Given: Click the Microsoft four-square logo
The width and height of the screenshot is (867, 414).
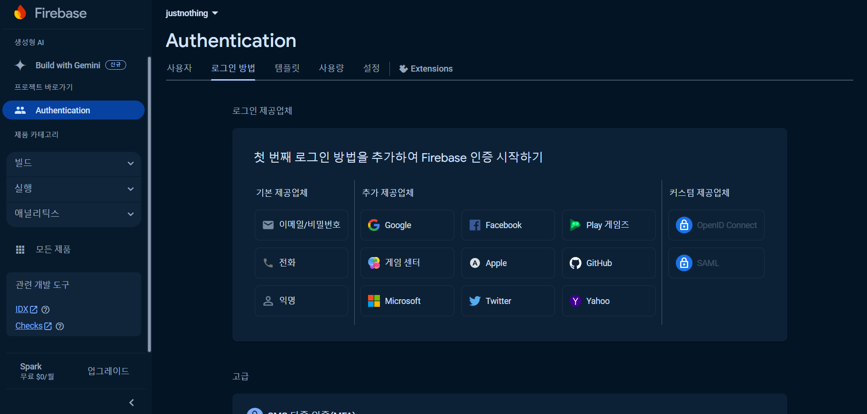Looking at the screenshot, I should [x=374, y=301].
